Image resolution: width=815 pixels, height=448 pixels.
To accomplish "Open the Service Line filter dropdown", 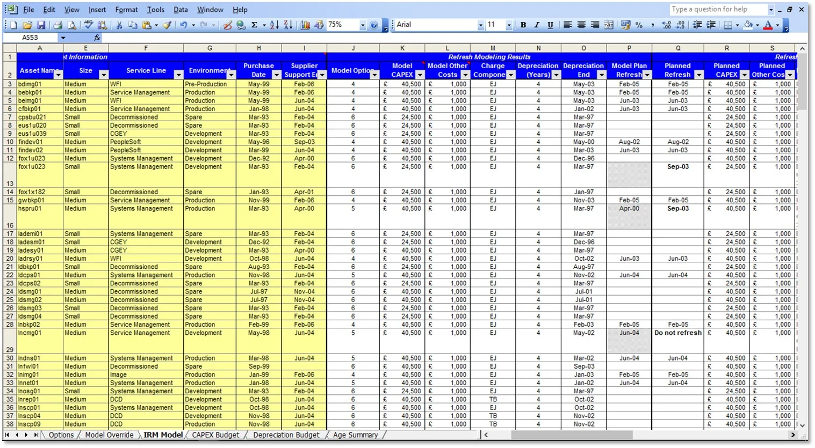I will (x=178, y=75).
